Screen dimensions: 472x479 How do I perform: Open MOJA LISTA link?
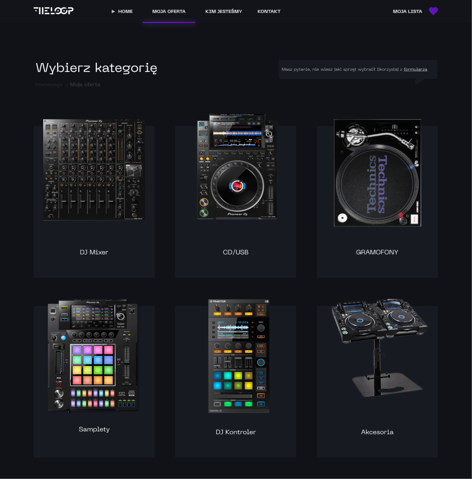click(407, 11)
